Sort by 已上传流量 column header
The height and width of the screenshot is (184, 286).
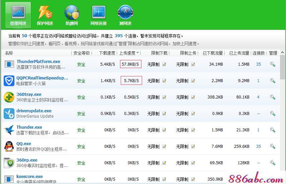pyautogui.click(x=239, y=53)
